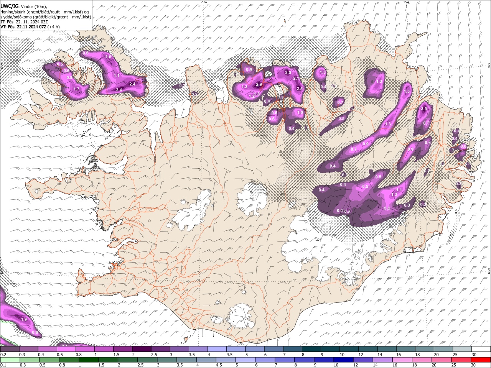Click the 1.9 precipitation value offshore southwest
Screen dimensions: 491x368
click(x=24, y=319)
